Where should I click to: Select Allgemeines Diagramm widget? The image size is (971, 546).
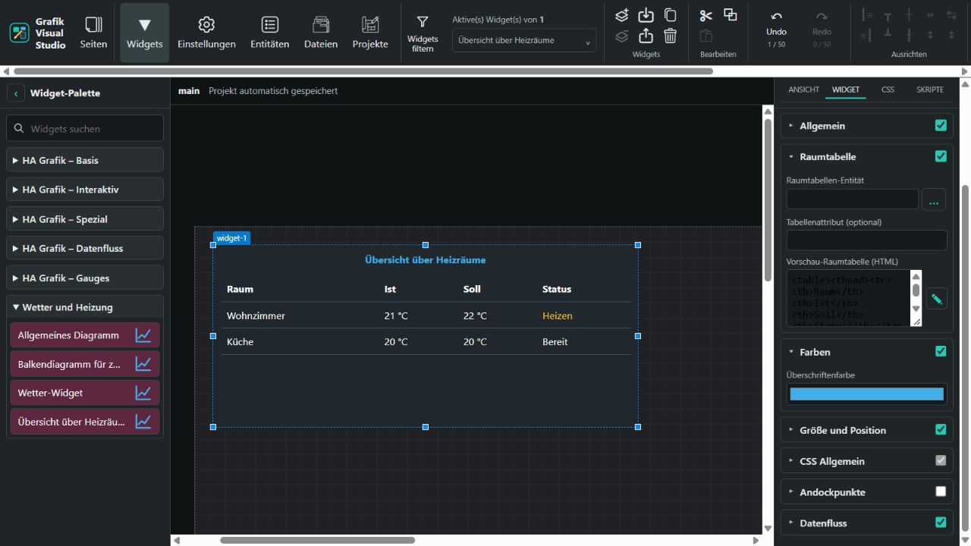(x=85, y=335)
